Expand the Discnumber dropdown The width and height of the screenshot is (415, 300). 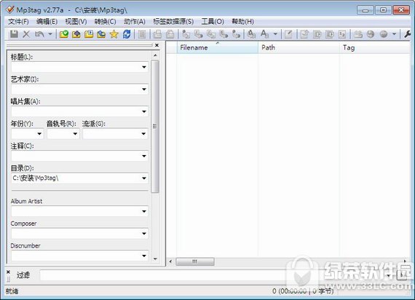[x=144, y=256]
